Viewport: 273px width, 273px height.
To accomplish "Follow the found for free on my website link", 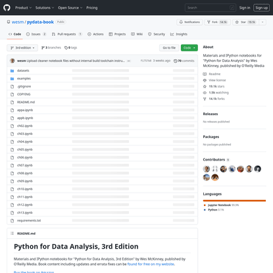I will (x=151, y=264).
